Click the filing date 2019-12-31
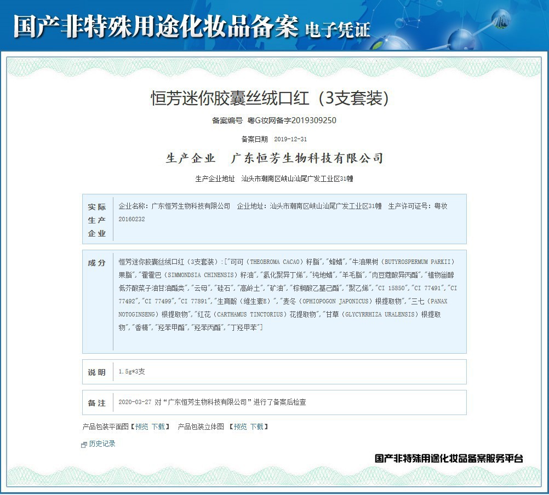The width and height of the screenshot is (549, 495). tap(290, 139)
